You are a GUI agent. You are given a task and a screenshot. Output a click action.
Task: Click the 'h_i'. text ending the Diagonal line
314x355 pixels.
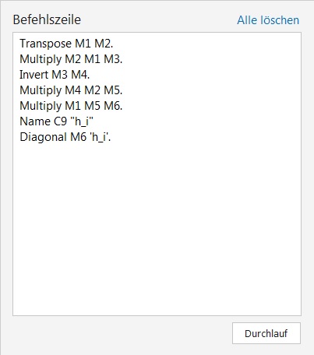(x=101, y=137)
